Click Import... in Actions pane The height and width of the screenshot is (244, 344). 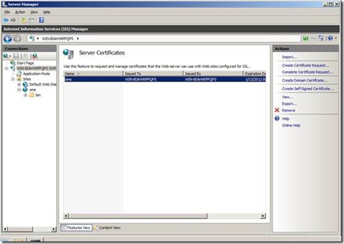289,57
